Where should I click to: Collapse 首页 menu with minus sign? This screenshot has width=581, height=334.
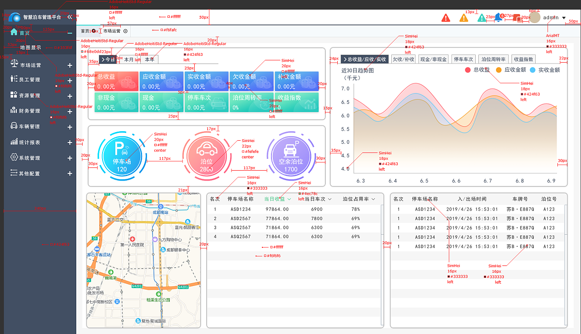pyautogui.click(x=70, y=33)
